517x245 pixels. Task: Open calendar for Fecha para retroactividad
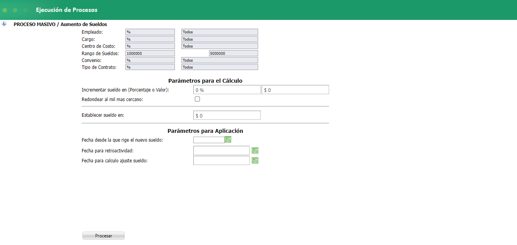[x=255, y=150]
